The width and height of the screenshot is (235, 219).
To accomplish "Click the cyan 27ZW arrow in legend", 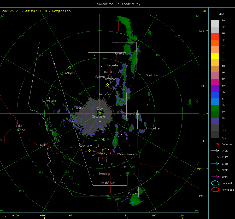I will pyautogui.click(x=215, y=164).
